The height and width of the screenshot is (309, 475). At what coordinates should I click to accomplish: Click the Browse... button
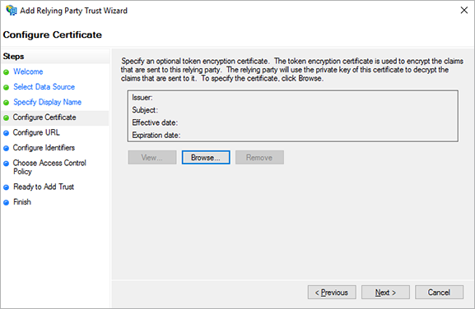point(206,158)
